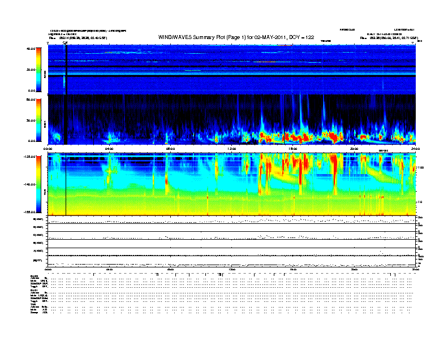
Task: Click the 08:00 tick label under RAD1 spectrogram
Action: [170, 149]
